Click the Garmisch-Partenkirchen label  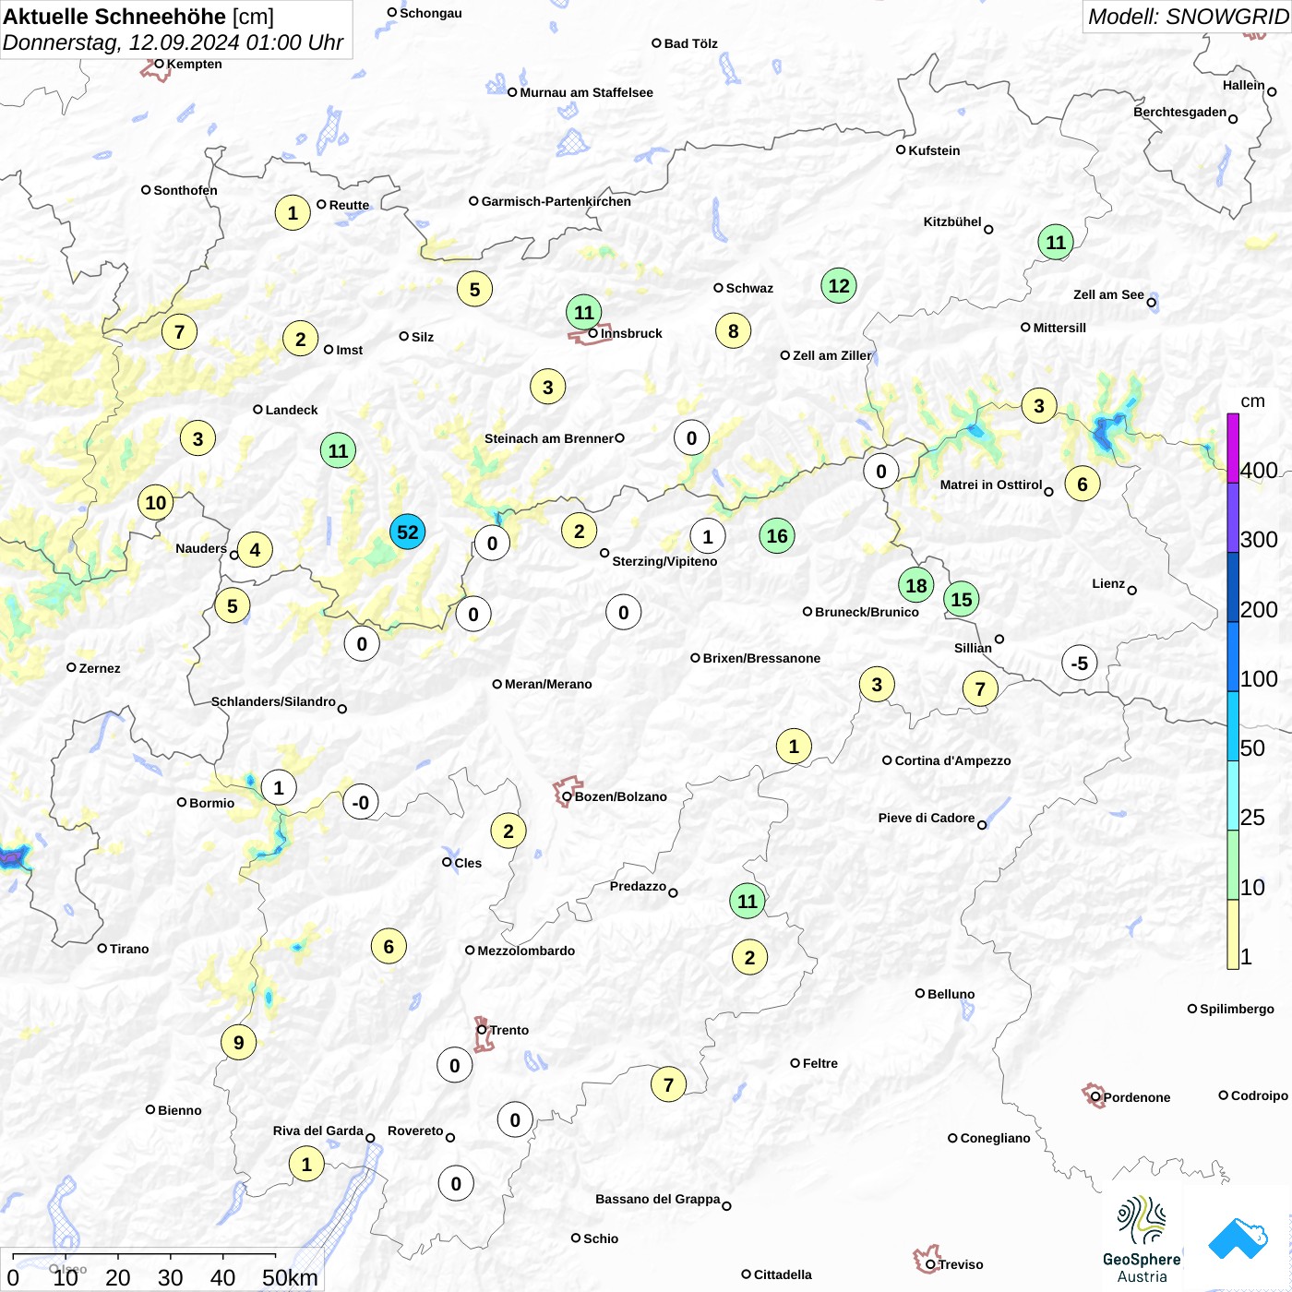pyautogui.click(x=556, y=201)
